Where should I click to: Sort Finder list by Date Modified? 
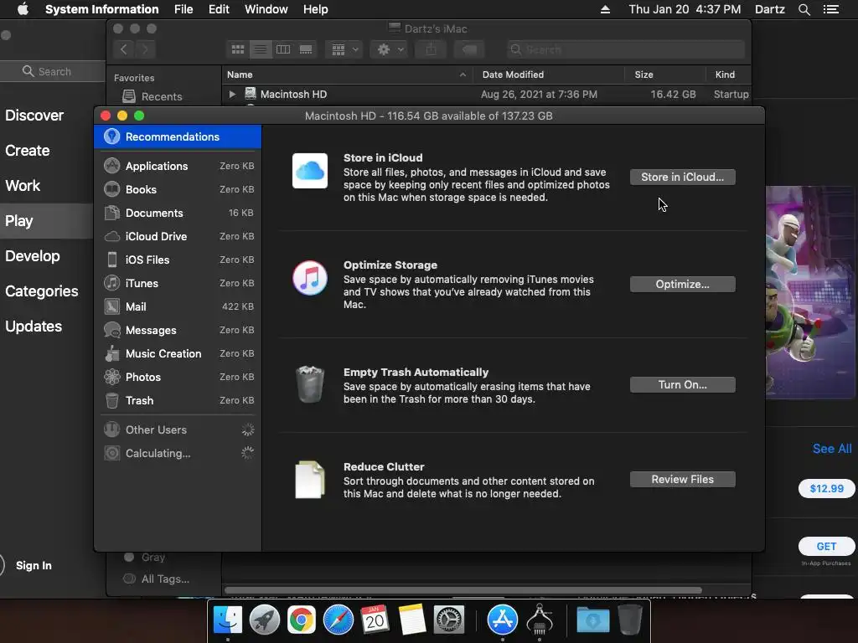click(549, 75)
